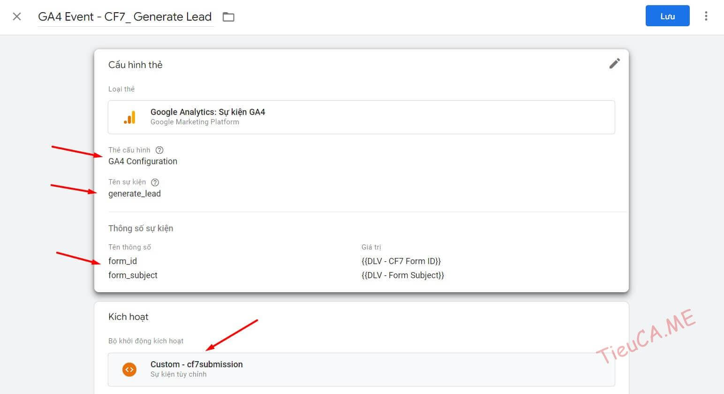Click the {{DLV - CF7 Form ID}} value
724x394 pixels.
(x=401, y=261)
